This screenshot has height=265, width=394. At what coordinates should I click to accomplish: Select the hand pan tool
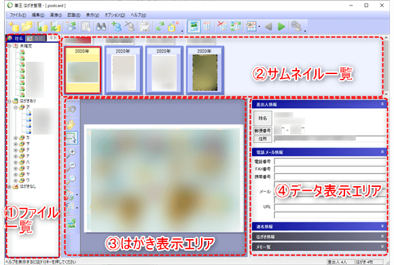[71, 124]
